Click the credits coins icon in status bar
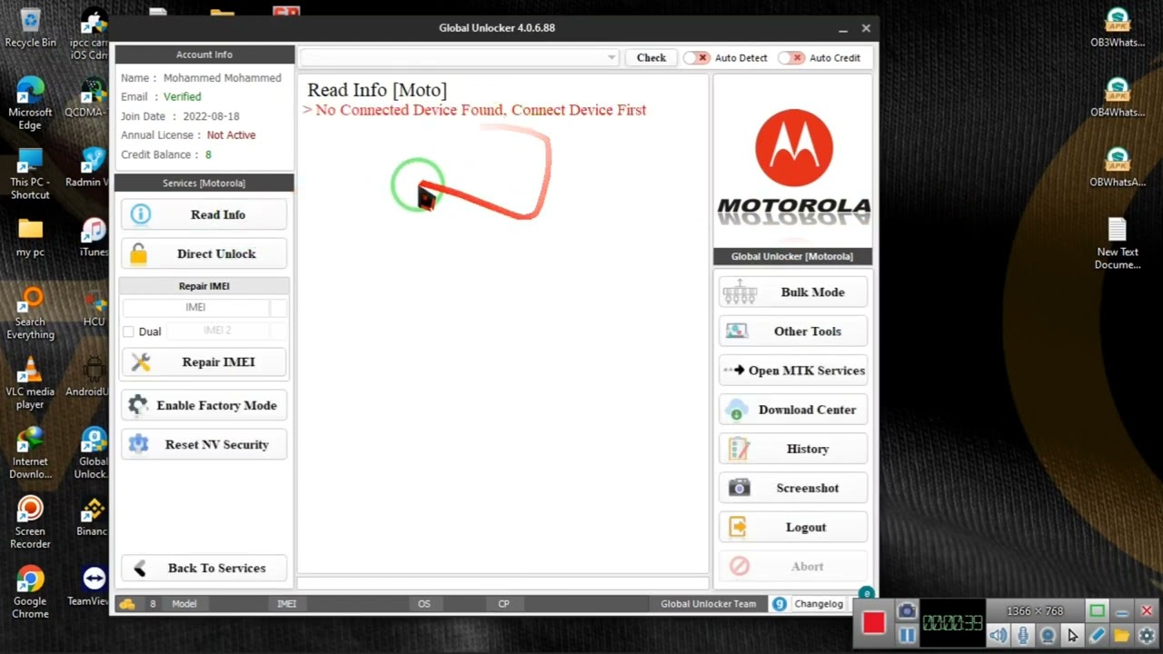This screenshot has height=654, width=1163. click(x=127, y=604)
